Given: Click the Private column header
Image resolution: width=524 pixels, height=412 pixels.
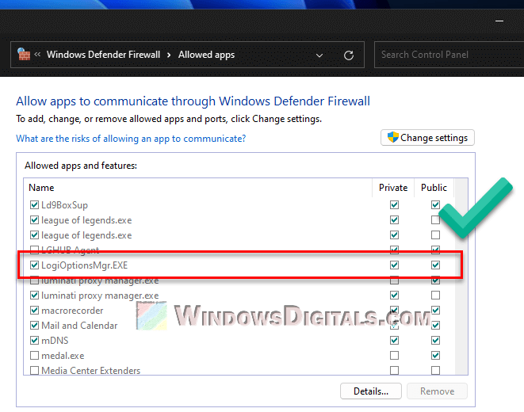Looking at the screenshot, I should [393, 188].
